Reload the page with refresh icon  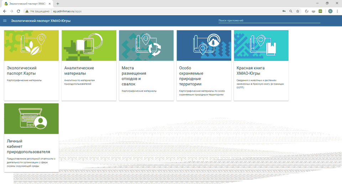coord(19,11)
